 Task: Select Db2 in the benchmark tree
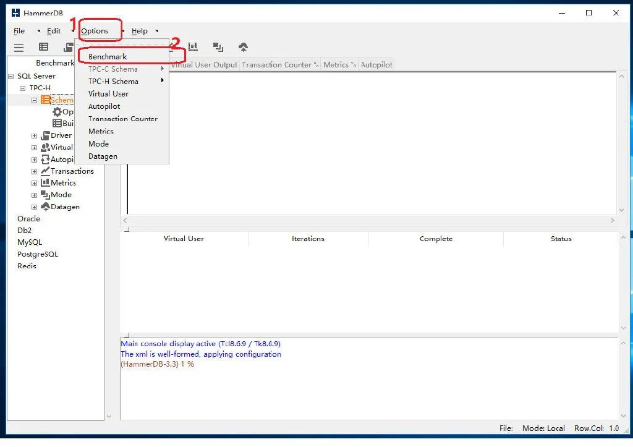point(24,231)
